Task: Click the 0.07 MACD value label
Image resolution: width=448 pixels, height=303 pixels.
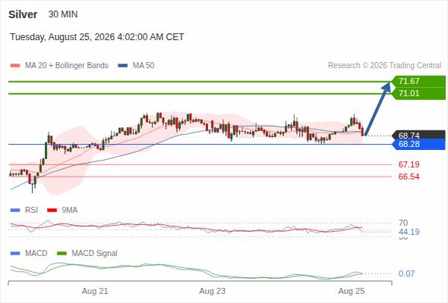Action: click(406, 273)
